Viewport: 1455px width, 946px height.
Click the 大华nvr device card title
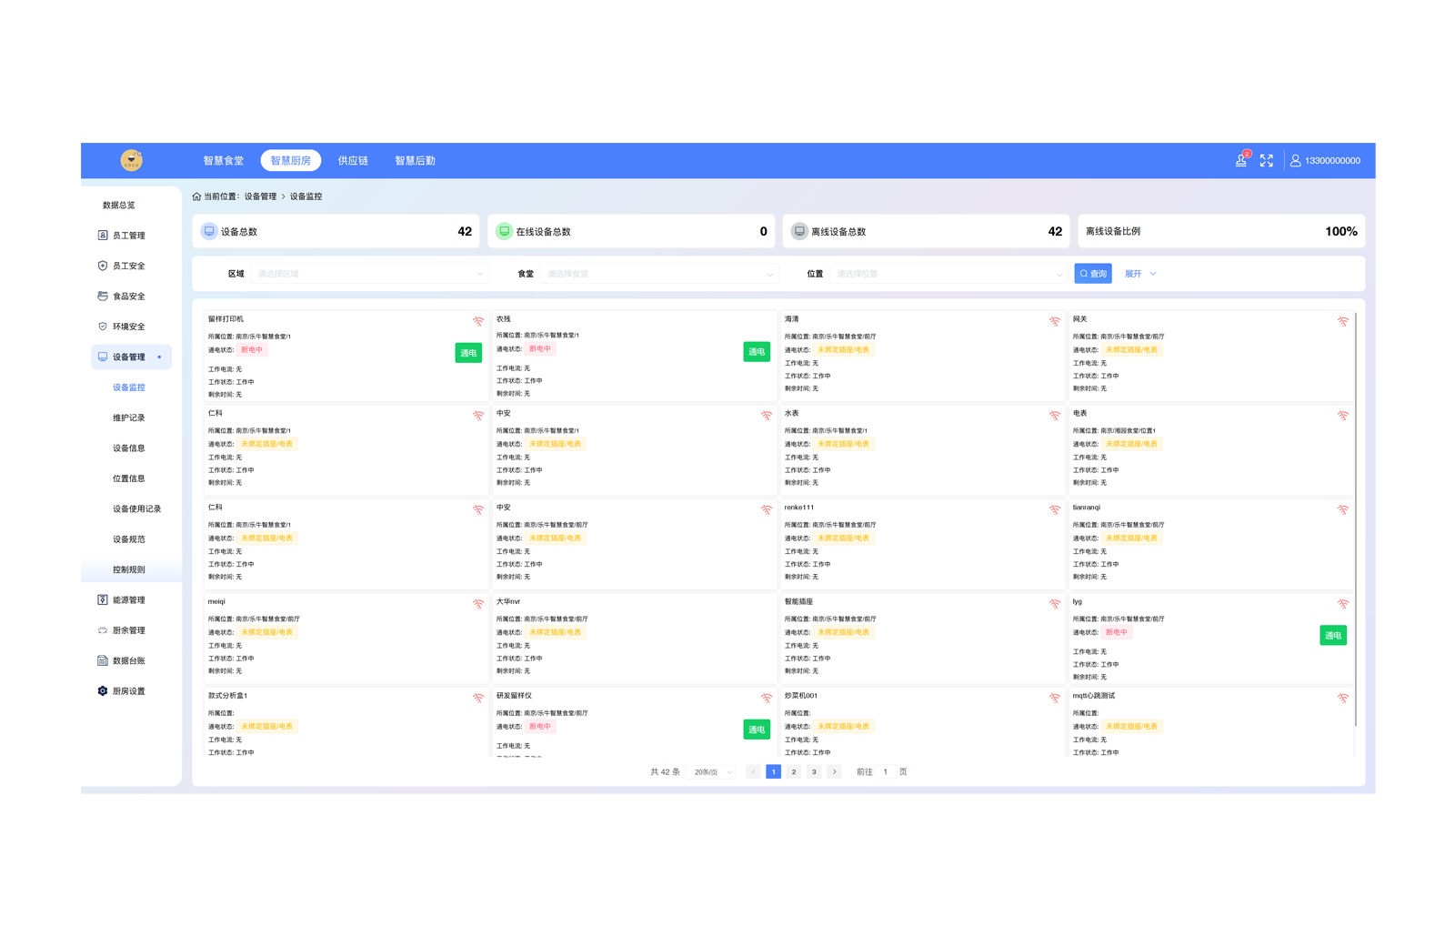click(x=508, y=601)
